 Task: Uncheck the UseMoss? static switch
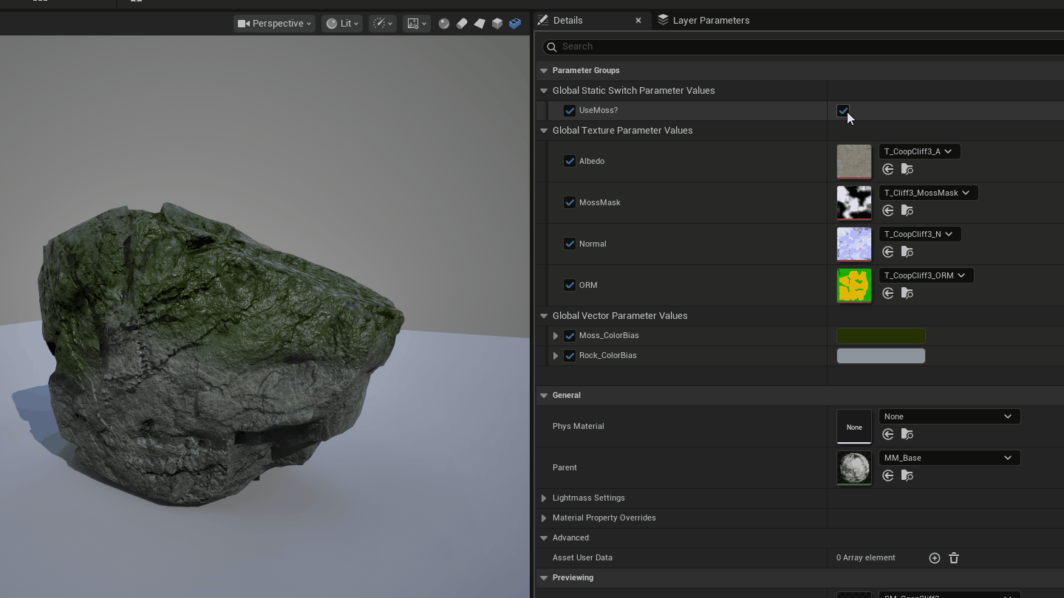point(842,110)
